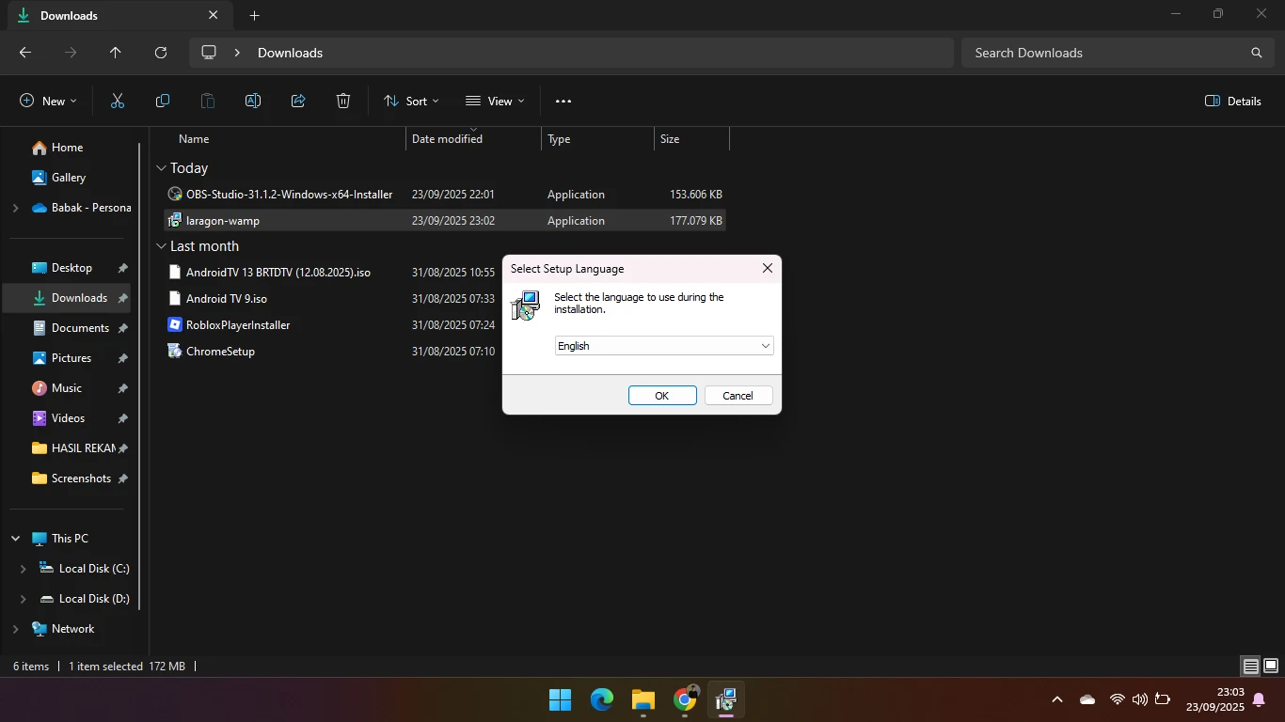
Task: Toggle the Details pane button
Action: click(x=1233, y=101)
